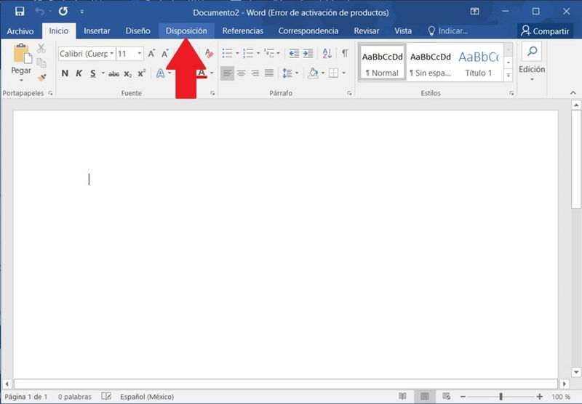Switch to the Revisar tab

click(367, 31)
